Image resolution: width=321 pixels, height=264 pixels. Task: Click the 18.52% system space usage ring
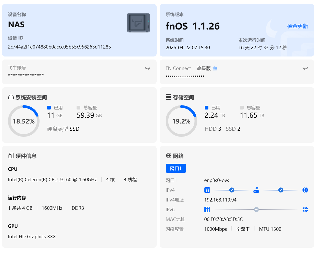tap(24, 121)
